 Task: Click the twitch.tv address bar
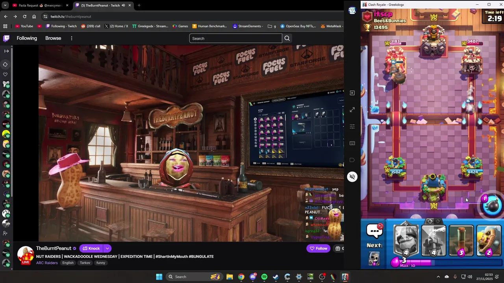click(193, 17)
